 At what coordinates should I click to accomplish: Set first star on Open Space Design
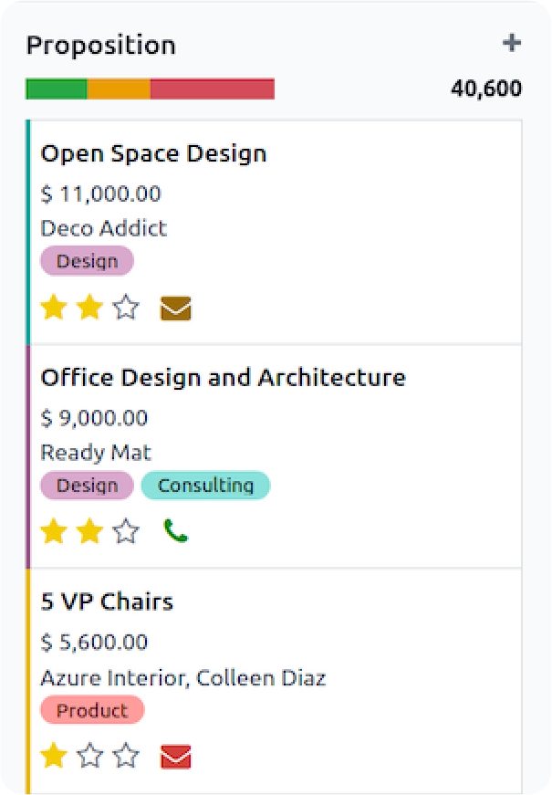[x=55, y=308]
